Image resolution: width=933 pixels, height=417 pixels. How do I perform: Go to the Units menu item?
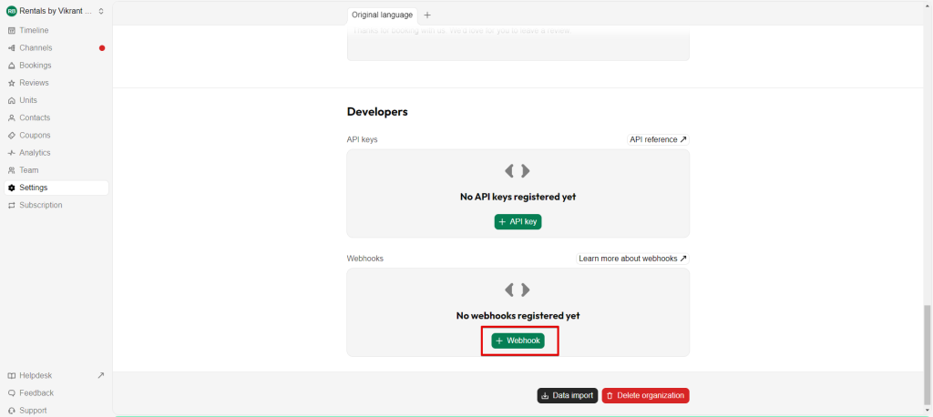click(28, 100)
